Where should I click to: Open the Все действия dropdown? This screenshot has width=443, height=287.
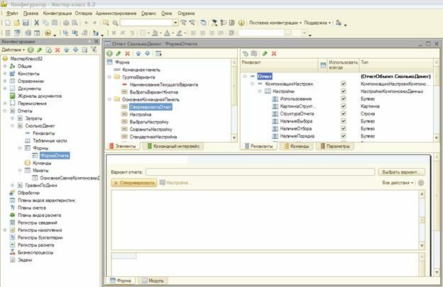[397, 182]
